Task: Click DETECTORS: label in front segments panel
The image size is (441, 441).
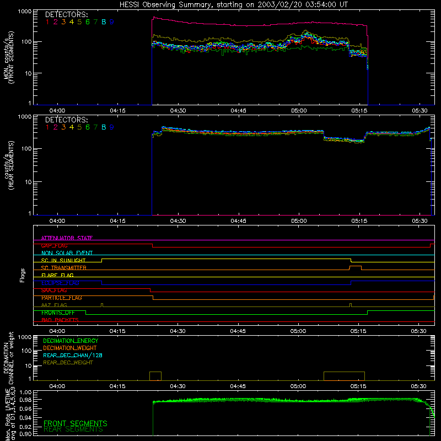Action: (66, 14)
